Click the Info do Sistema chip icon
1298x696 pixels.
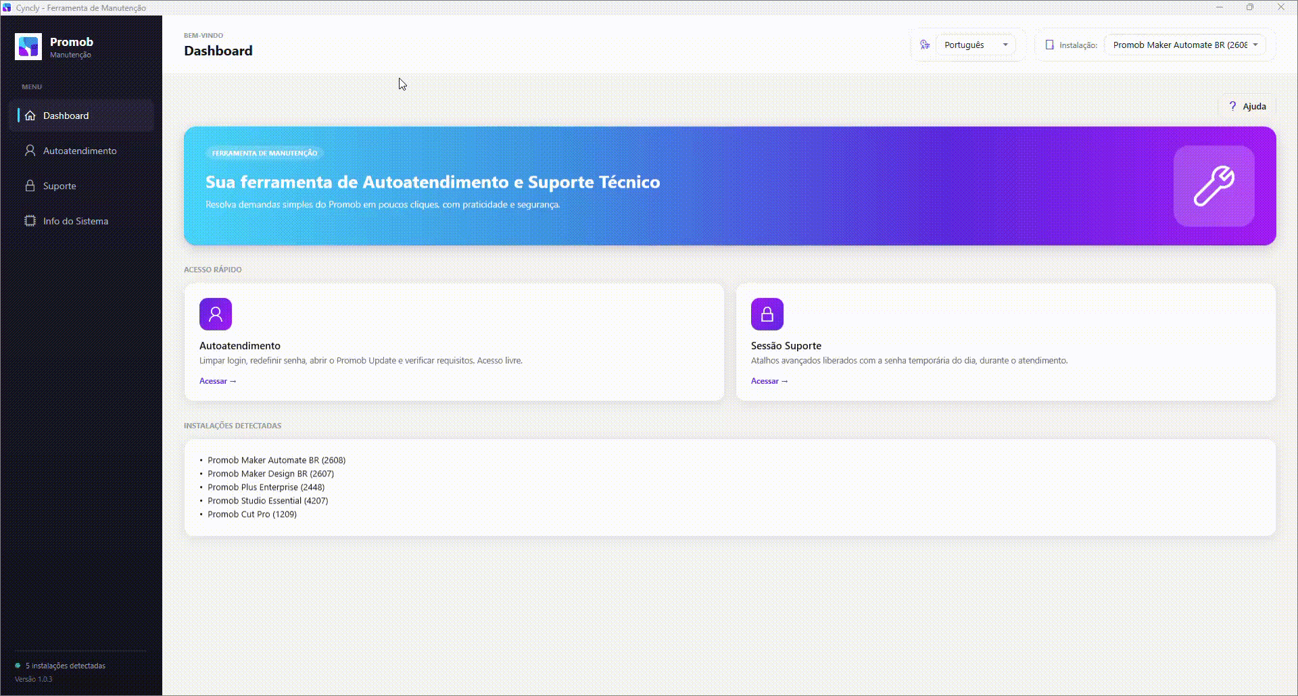click(30, 221)
